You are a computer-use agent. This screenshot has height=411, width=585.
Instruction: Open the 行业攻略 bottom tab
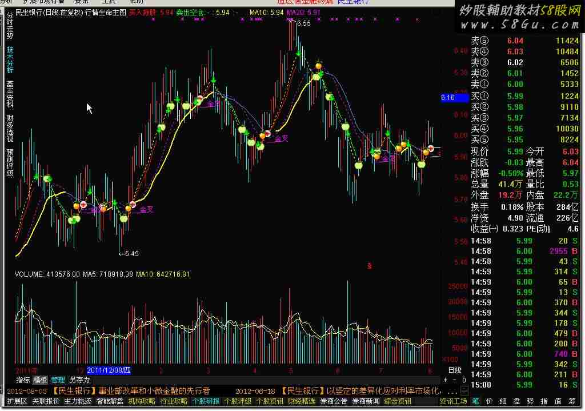click(x=174, y=401)
